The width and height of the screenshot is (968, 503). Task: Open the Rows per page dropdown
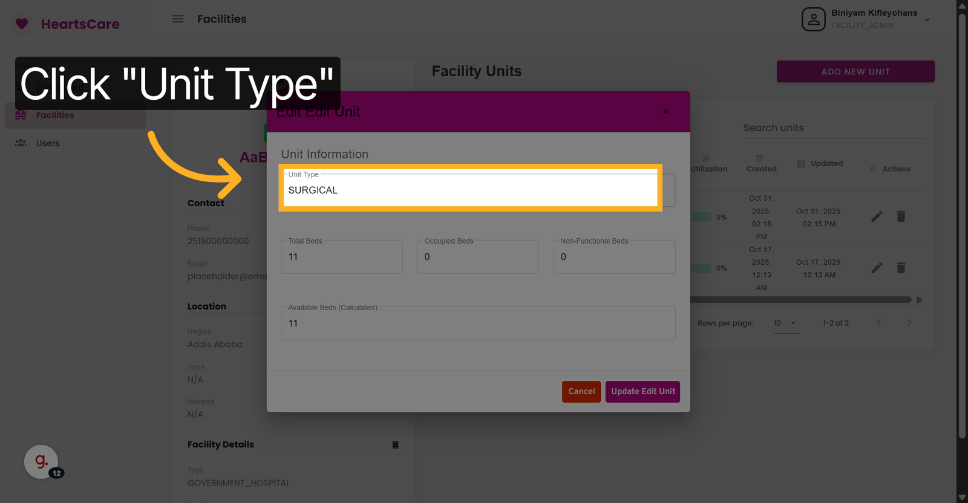(786, 323)
